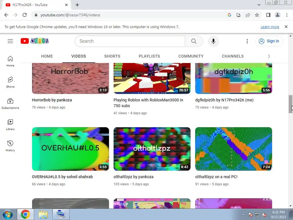Click the HorrorBob video thumbnail

coord(70,78)
